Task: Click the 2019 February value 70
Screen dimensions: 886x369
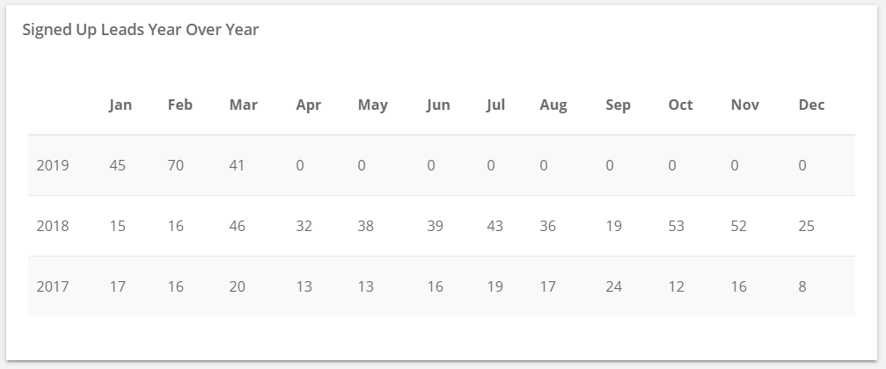Action: click(176, 165)
